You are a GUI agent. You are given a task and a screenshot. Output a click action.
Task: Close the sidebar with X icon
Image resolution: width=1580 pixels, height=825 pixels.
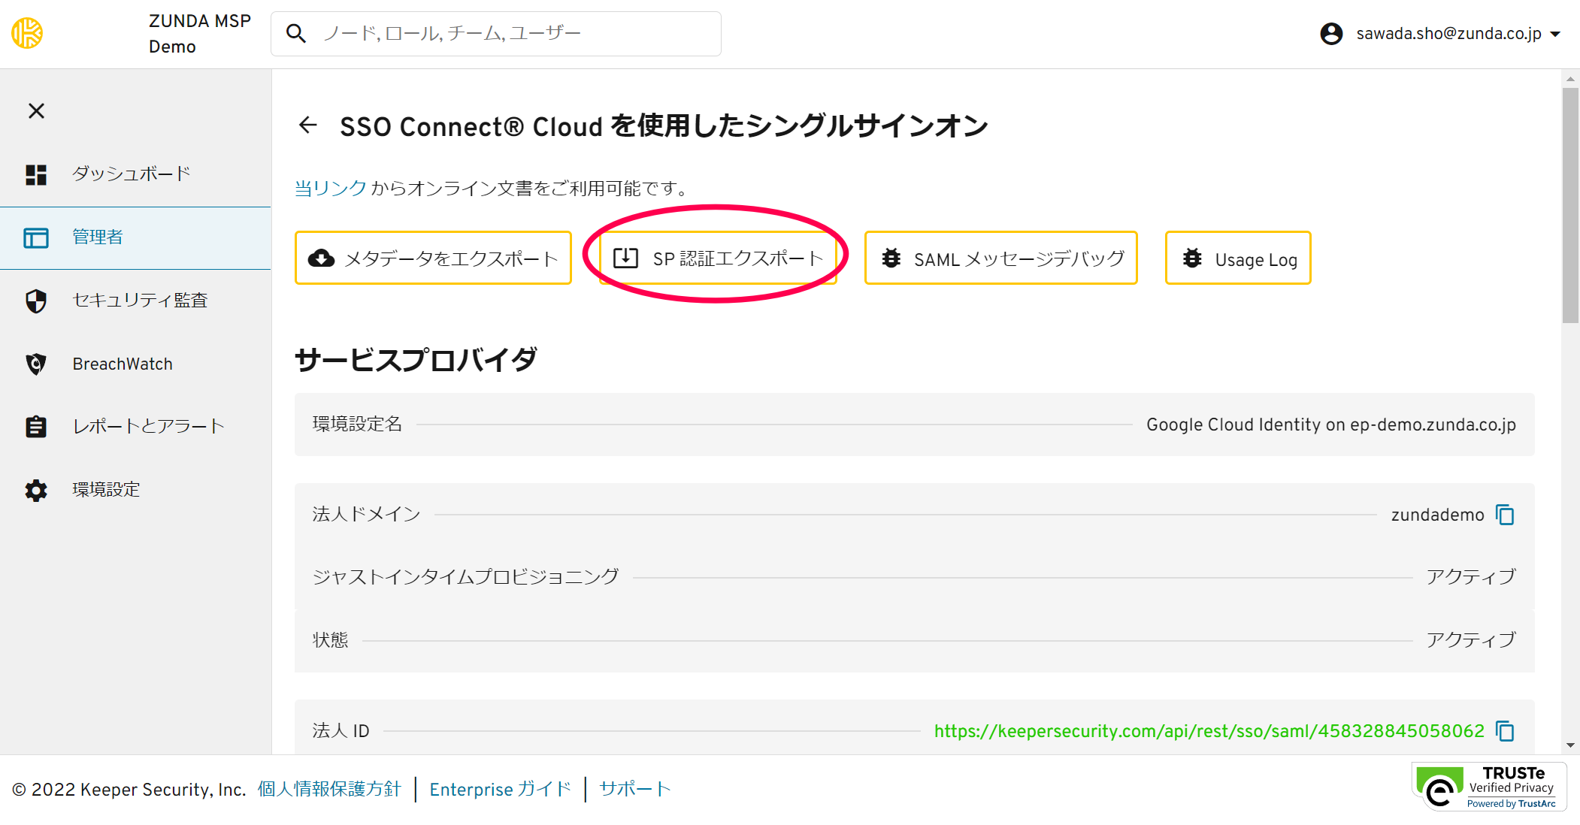36,111
